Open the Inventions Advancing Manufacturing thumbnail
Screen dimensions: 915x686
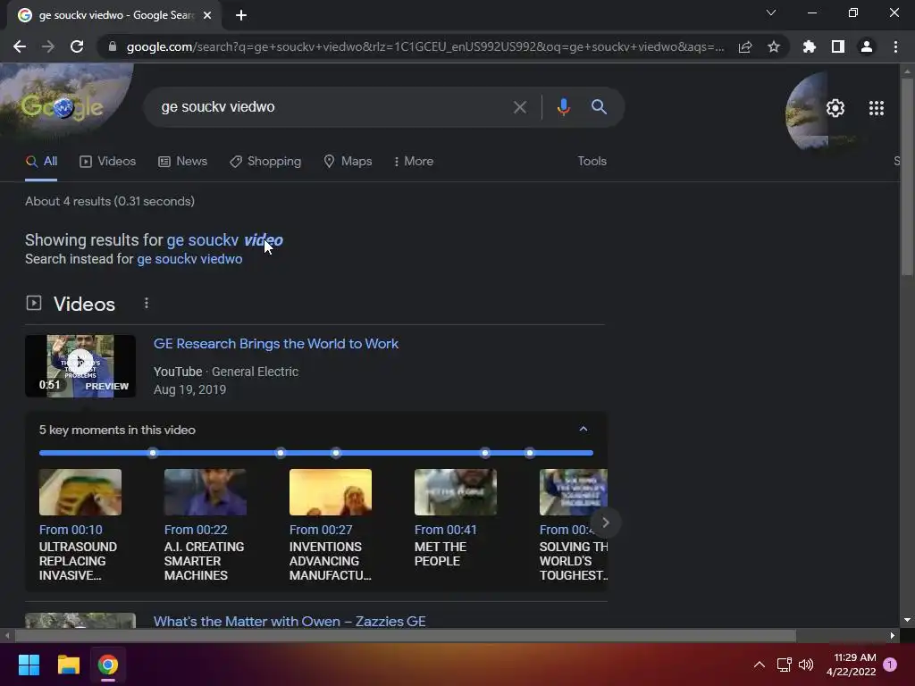point(331,492)
